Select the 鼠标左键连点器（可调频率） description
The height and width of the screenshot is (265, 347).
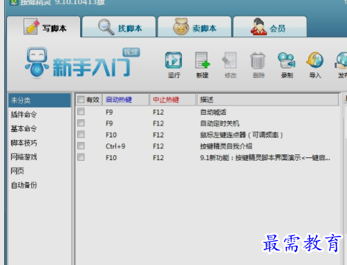click(x=241, y=135)
